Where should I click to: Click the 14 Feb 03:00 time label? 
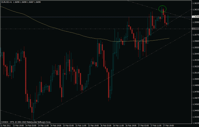tap(31, 125)
